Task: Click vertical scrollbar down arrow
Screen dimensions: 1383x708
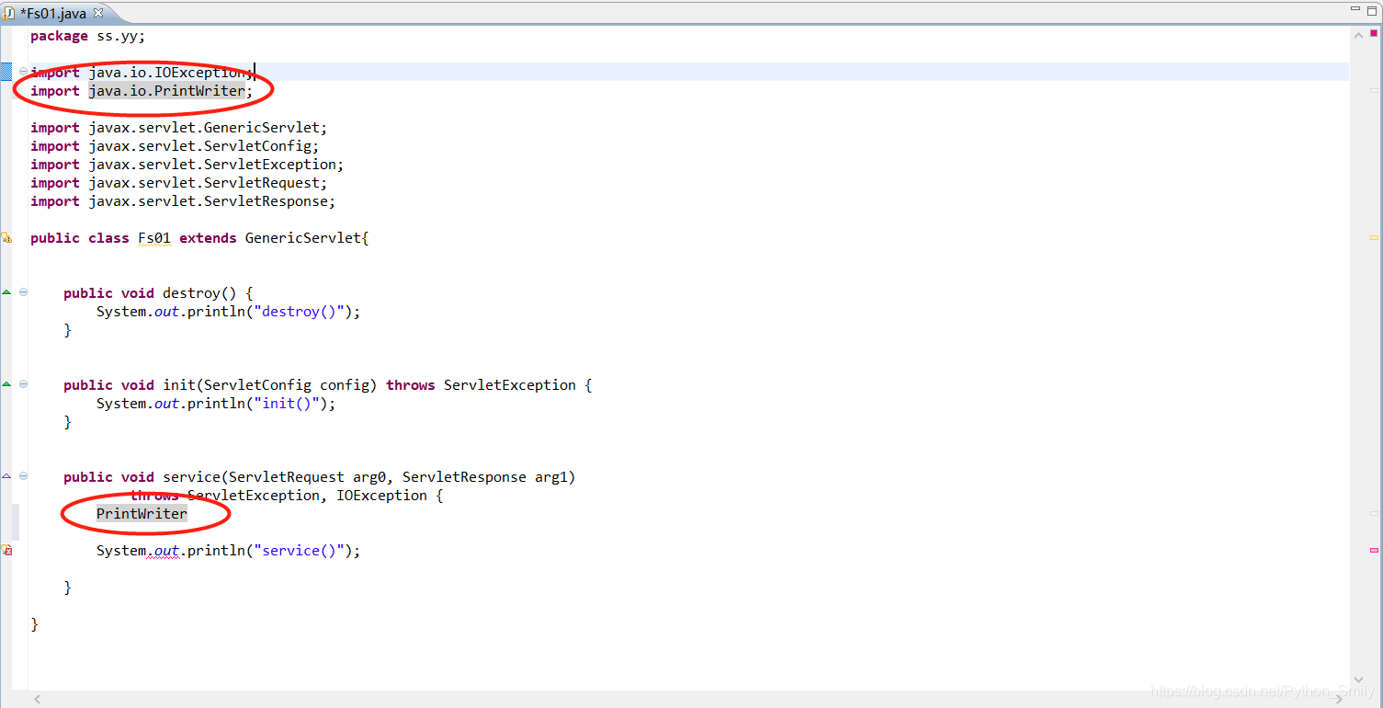Action: coord(1359,680)
